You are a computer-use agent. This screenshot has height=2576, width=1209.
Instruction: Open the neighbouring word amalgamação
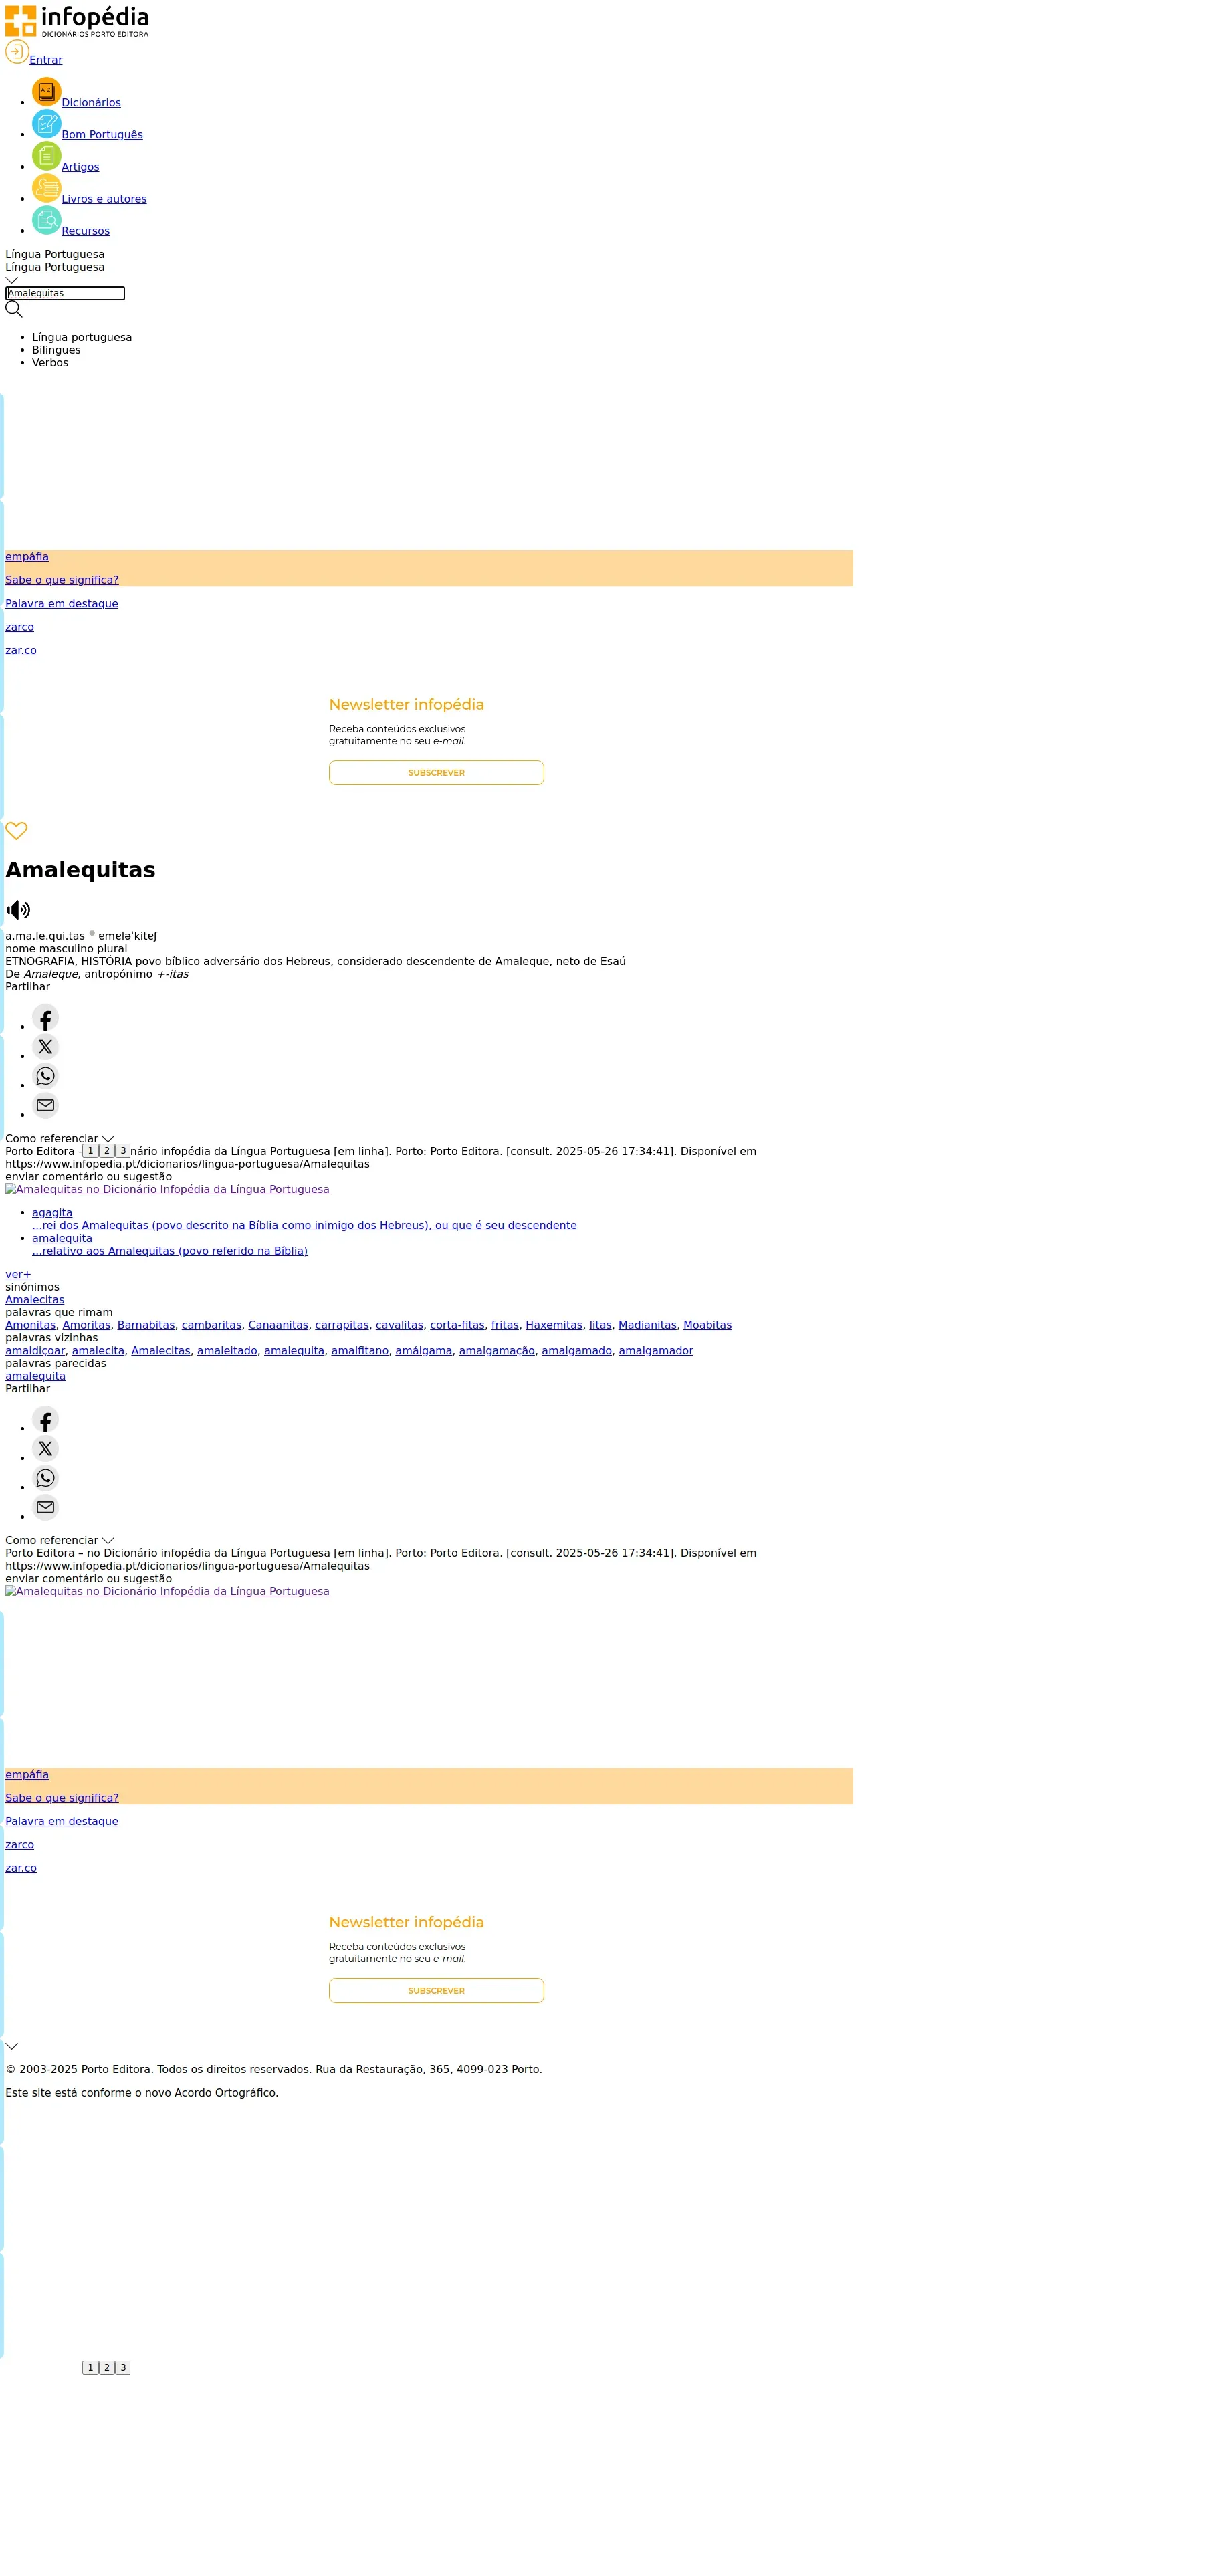pyautogui.click(x=497, y=1351)
